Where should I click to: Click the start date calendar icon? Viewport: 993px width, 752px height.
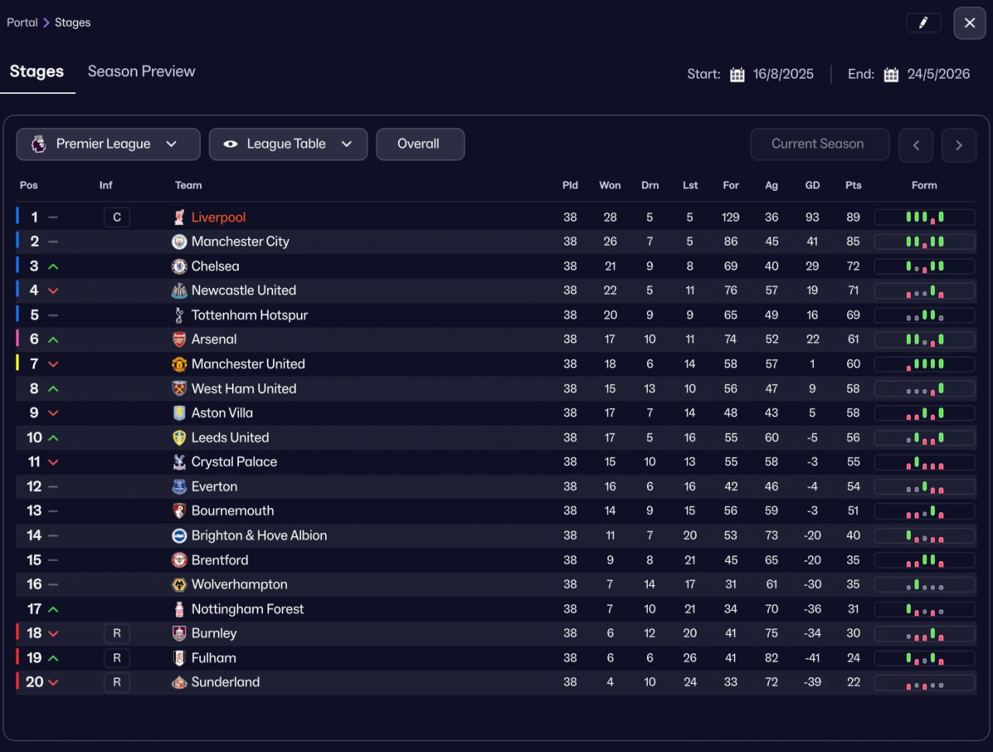[737, 75]
